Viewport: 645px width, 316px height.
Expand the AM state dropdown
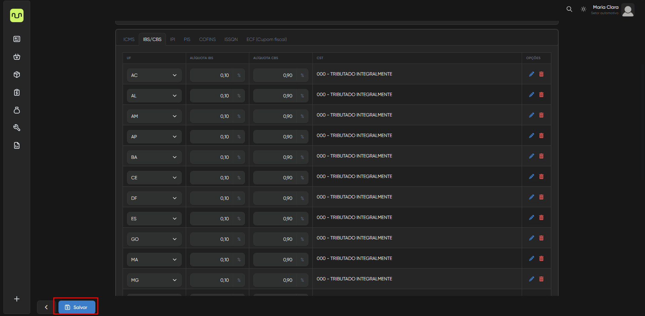154,116
